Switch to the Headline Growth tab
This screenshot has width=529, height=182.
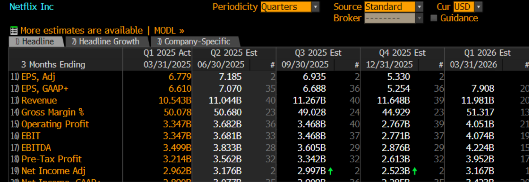point(108,42)
